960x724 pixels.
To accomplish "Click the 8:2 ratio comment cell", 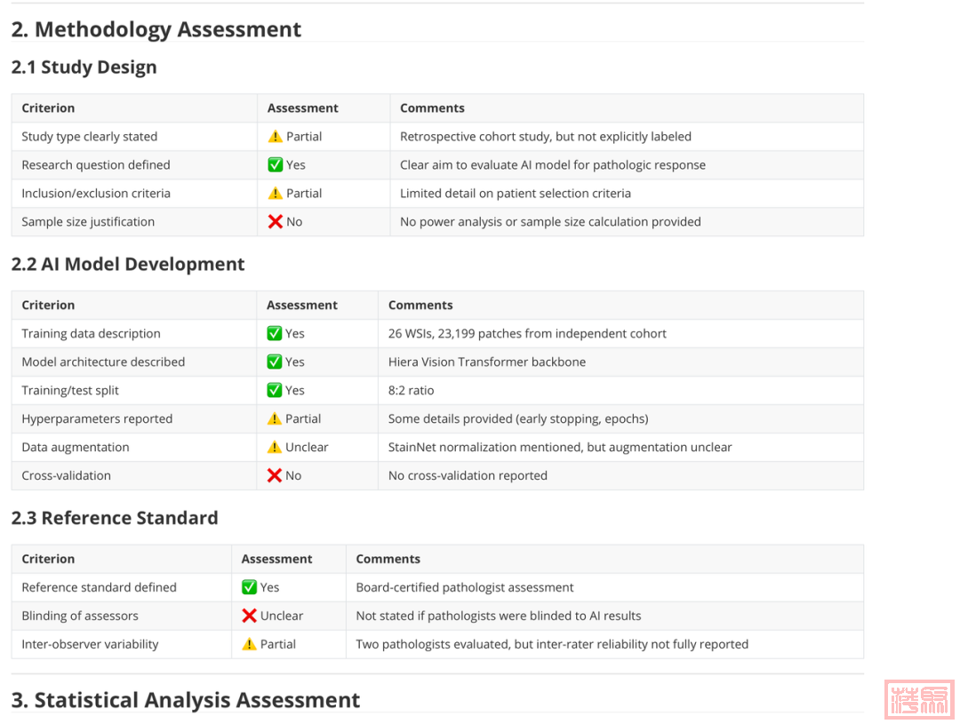I will 412,391.
